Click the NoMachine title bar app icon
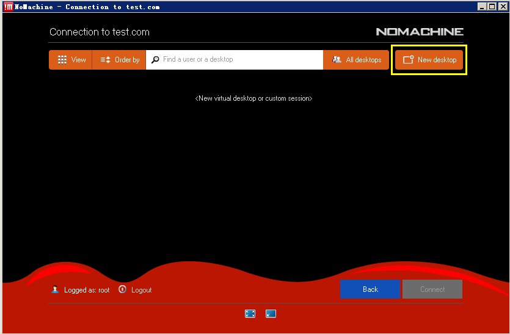This screenshot has width=510, height=334. 9,7
